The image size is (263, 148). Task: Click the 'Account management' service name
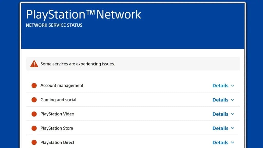(62, 86)
